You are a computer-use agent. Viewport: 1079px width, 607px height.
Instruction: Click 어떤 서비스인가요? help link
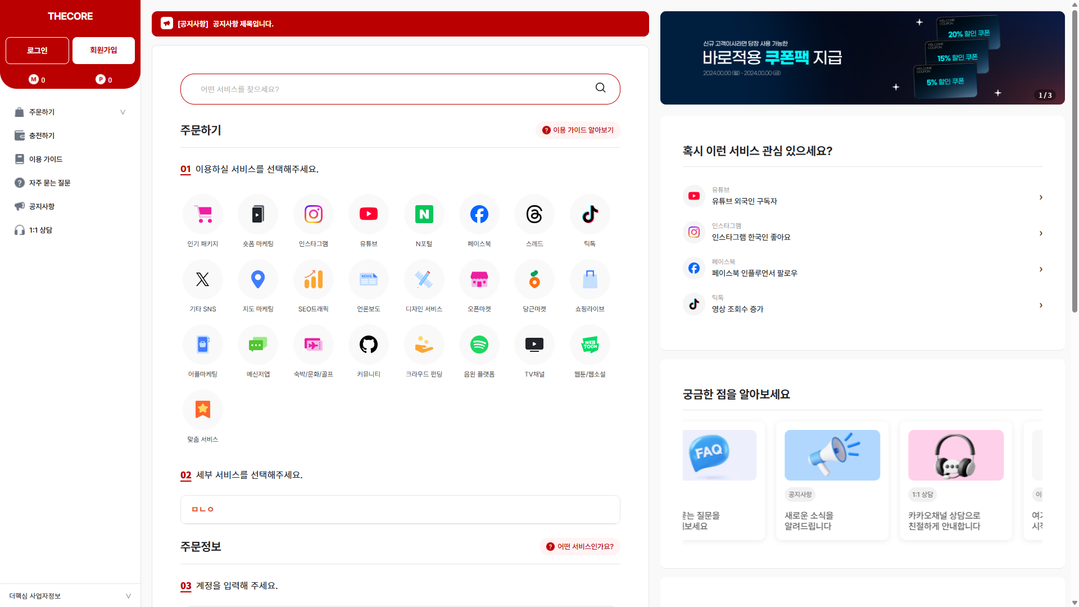580,547
